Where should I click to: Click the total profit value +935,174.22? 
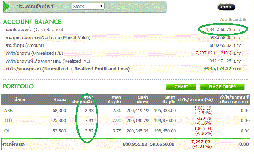click(x=217, y=69)
